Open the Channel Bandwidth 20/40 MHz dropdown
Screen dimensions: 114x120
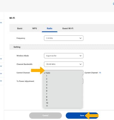pyautogui.click(x=64, y=64)
